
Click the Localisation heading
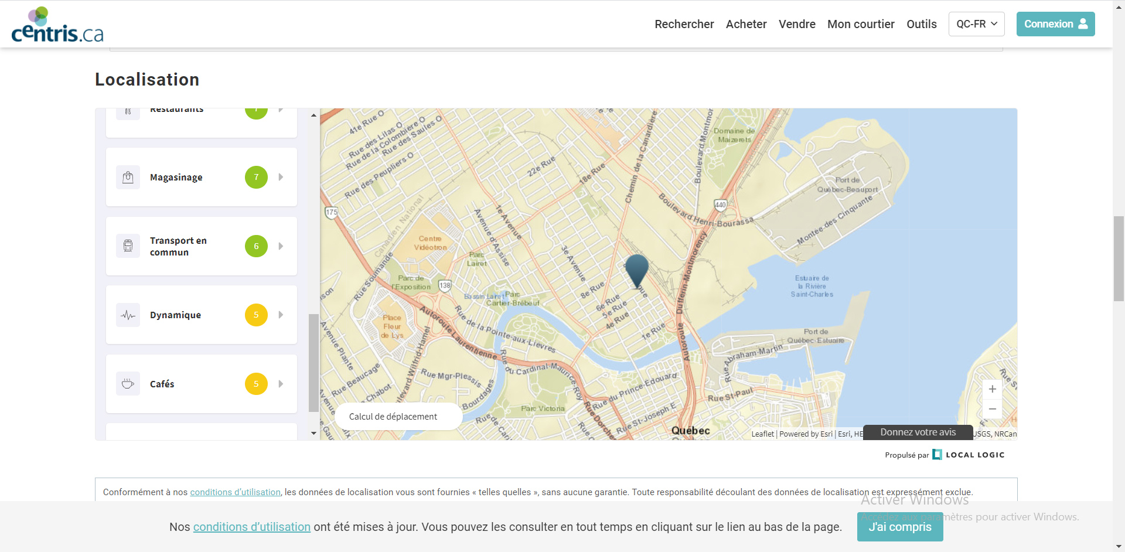147,79
